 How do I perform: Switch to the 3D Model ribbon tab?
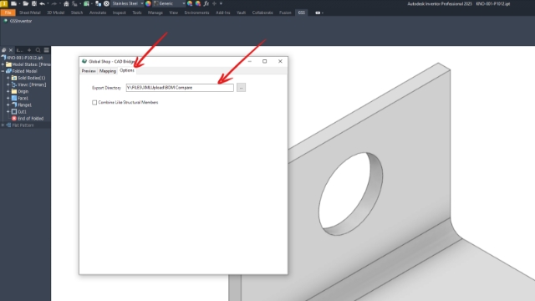[56, 13]
